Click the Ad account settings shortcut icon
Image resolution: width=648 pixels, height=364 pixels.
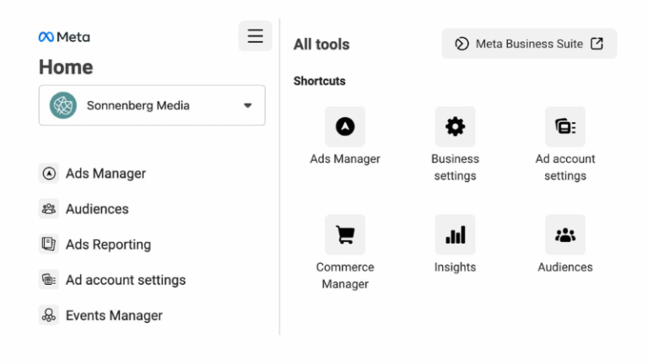[x=565, y=126]
